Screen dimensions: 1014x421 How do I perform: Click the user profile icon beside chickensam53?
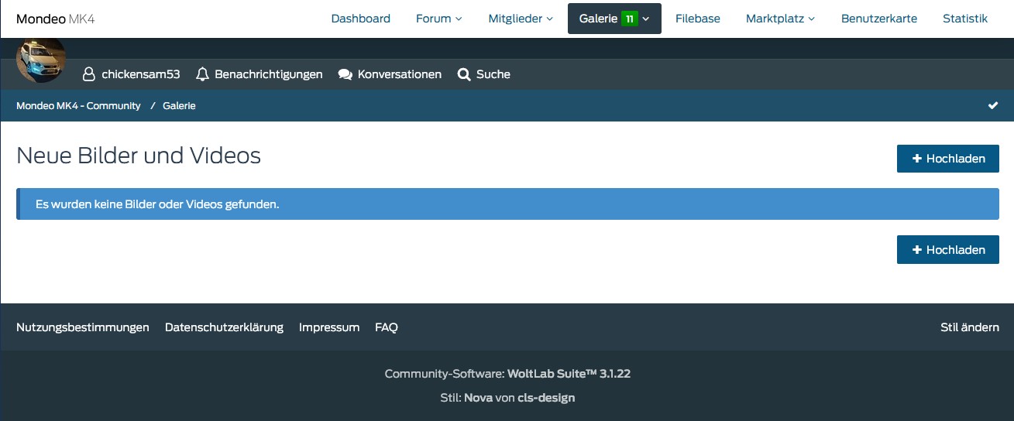click(89, 74)
